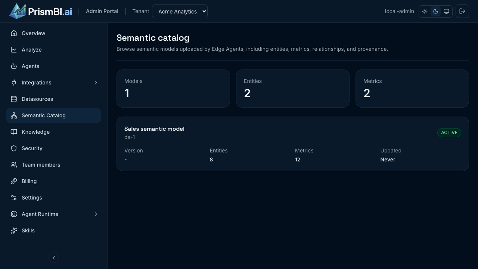Viewport: 478px width, 269px height.
Task: Switch to dark theme
Action: (x=435, y=12)
